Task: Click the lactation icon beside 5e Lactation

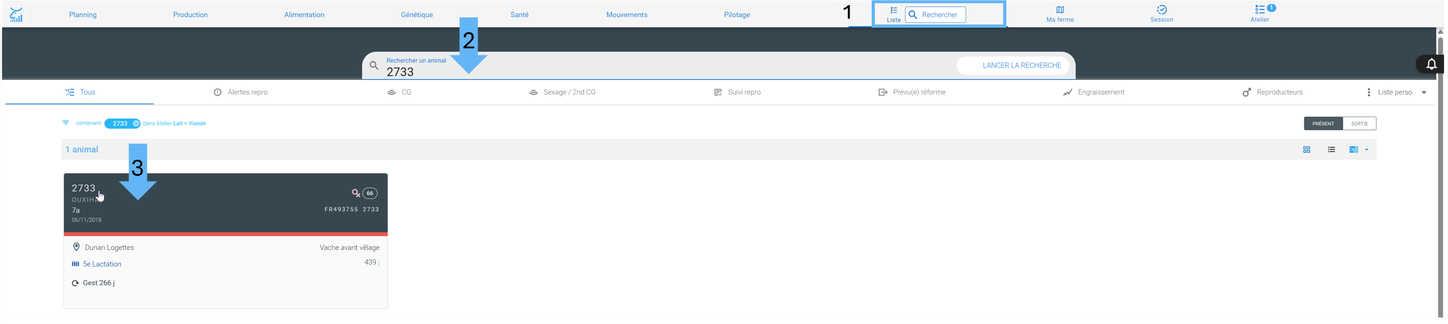Action: [x=75, y=264]
